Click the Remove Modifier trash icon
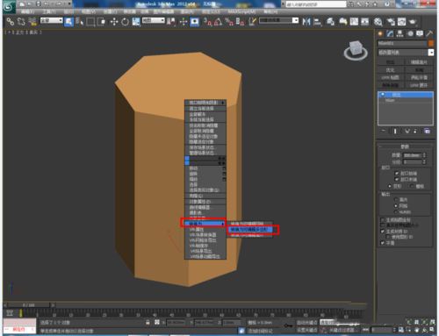 point(415,131)
